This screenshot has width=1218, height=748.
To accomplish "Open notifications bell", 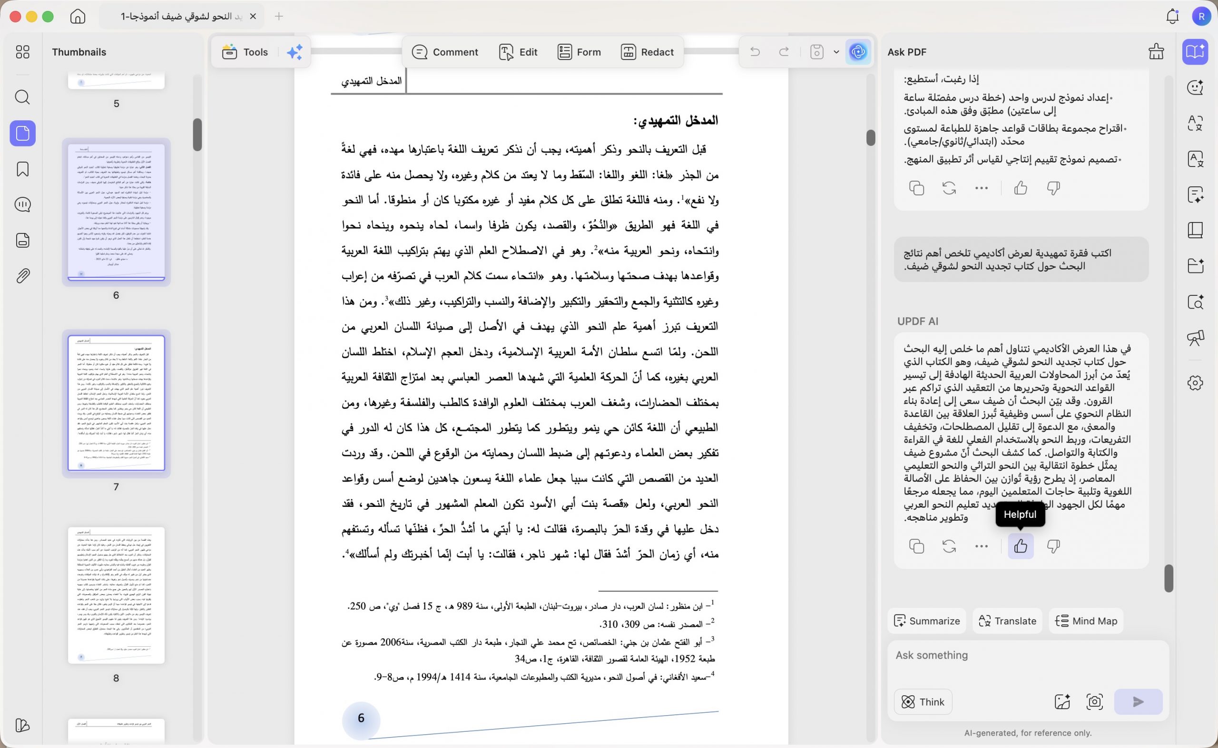I will (x=1172, y=16).
